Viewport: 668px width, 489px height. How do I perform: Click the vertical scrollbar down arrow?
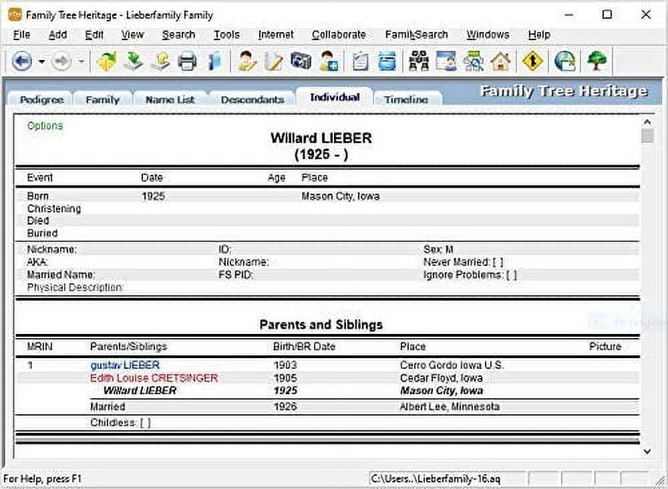tap(647, 452)
